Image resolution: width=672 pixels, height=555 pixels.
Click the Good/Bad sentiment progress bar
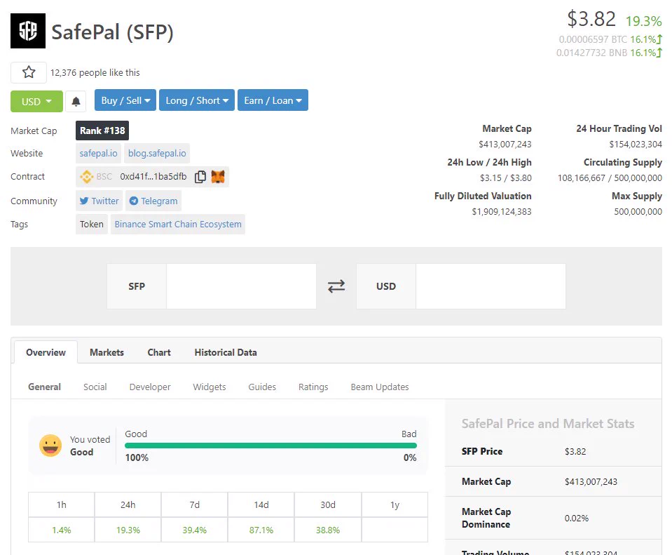(271, 446)
